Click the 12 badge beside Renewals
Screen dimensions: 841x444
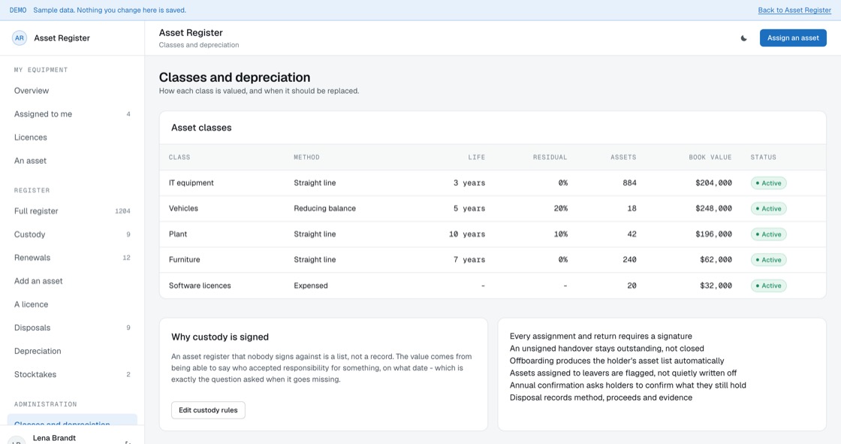pos(127,258)
